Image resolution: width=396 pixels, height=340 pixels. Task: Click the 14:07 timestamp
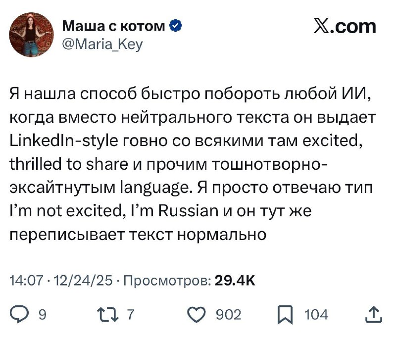(25, 282)
